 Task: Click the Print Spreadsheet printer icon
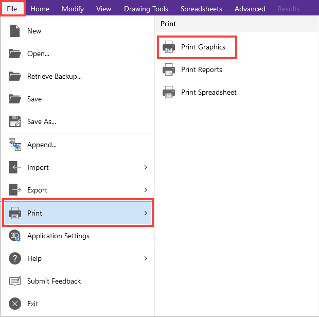click(x=168, y=93)
